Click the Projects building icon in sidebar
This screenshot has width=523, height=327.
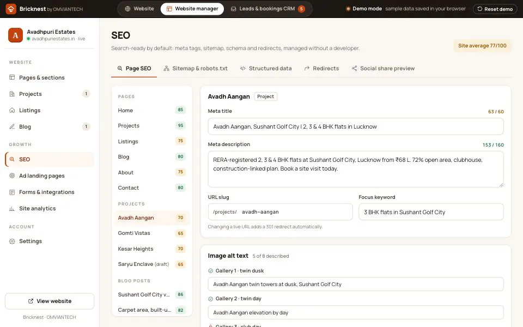tap(12, 94)
